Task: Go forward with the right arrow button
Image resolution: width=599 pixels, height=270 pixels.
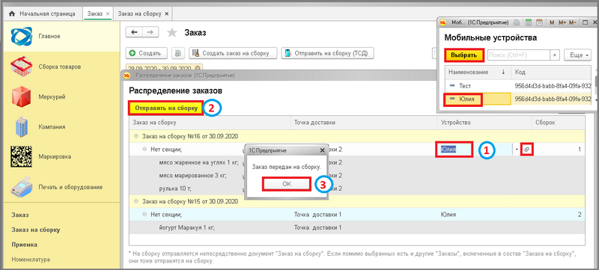Action: 150,32
